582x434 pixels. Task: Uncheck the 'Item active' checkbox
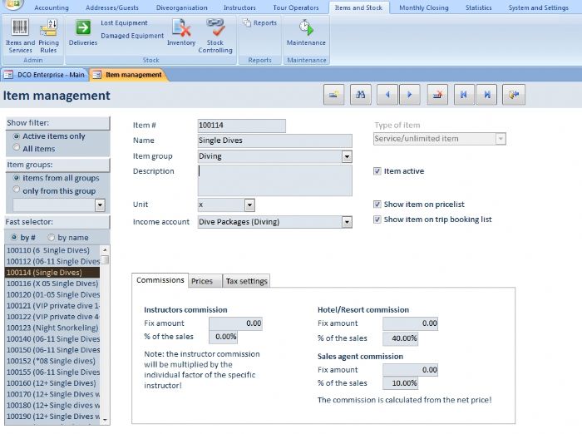(x=377, y=171)
